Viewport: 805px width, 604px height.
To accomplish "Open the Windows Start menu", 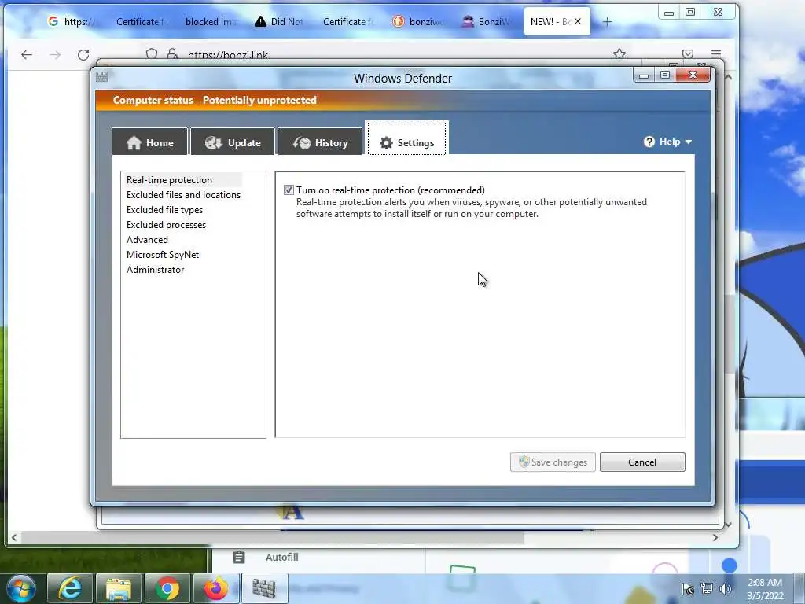I will [21, 588].
